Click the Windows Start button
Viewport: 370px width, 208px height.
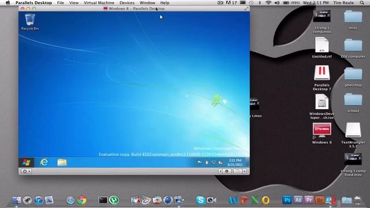27,162
